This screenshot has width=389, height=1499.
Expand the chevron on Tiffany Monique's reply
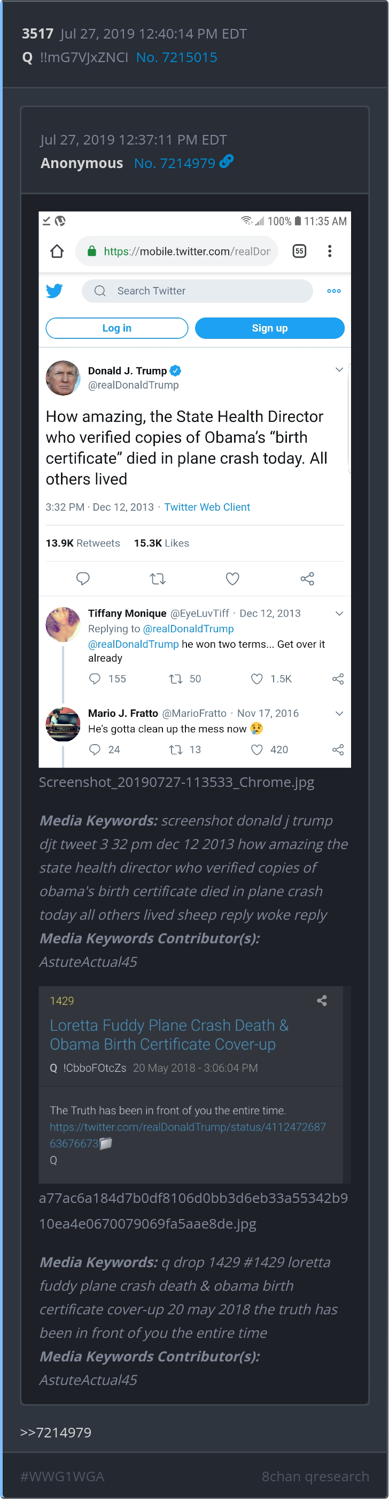339,614
